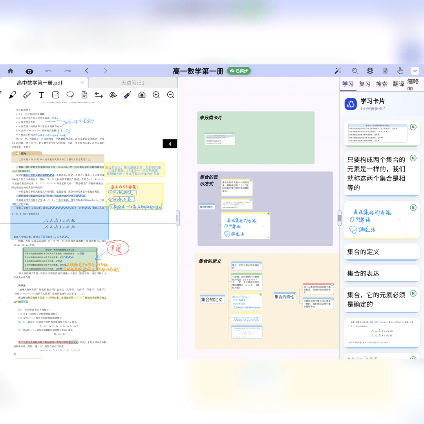Go to the home screen icon
424x424 pixels.
tap(10, 71)
